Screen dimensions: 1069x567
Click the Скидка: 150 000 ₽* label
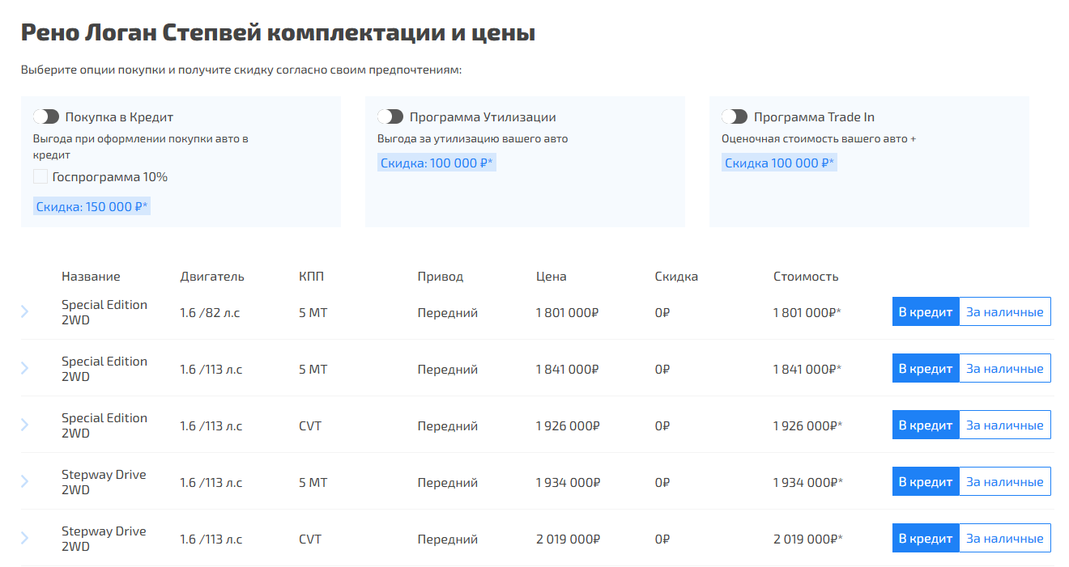click(x=92, y=206)
